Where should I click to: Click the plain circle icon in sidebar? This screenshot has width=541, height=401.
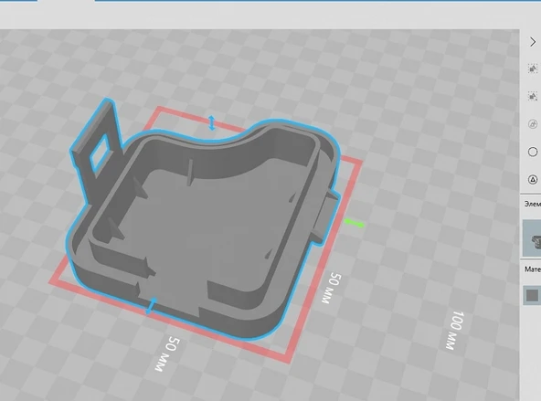pos(533,152)
